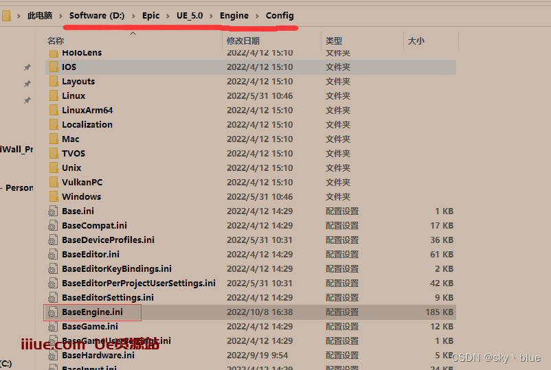This screenshot has height=370, width=551.
Task: Expand the chevron after Engine breadcrumb
Action: 257,16
